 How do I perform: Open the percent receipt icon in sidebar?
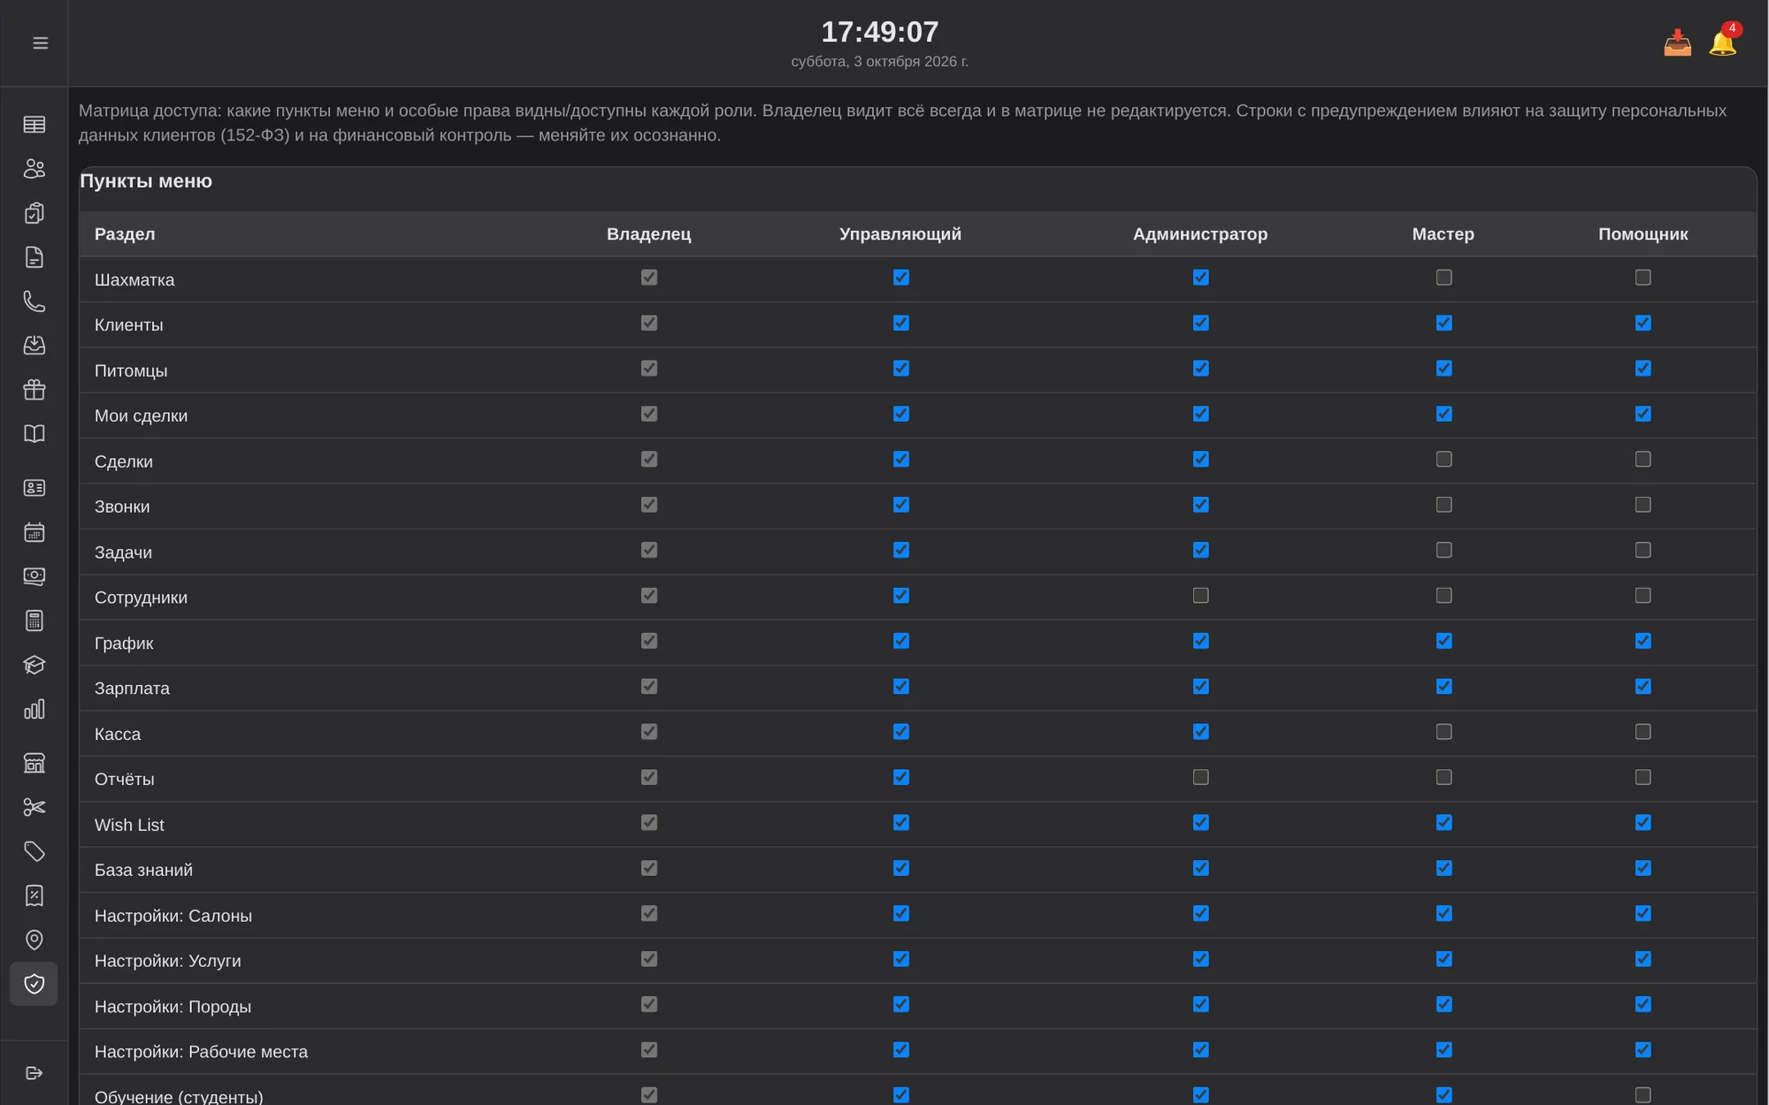tap(34, 895)
